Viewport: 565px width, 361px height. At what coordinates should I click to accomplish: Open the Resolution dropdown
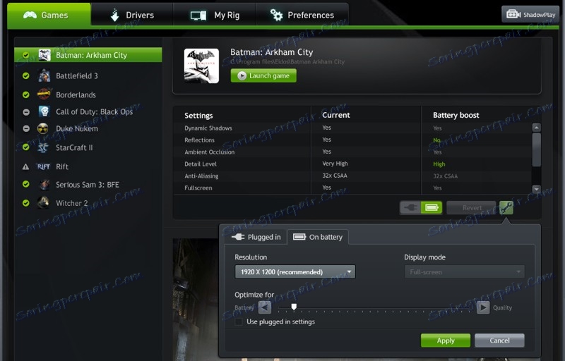tap(295, 272)
